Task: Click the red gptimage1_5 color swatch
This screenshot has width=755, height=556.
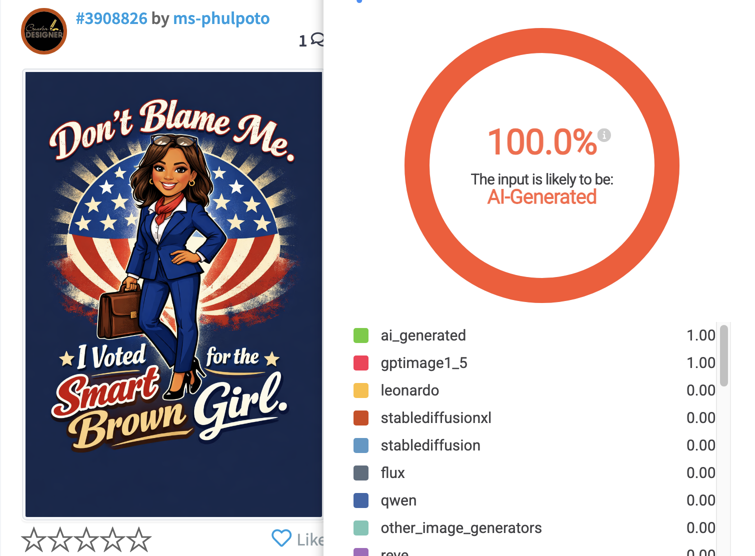Action: pyautogui.click(x=361, y=363)
